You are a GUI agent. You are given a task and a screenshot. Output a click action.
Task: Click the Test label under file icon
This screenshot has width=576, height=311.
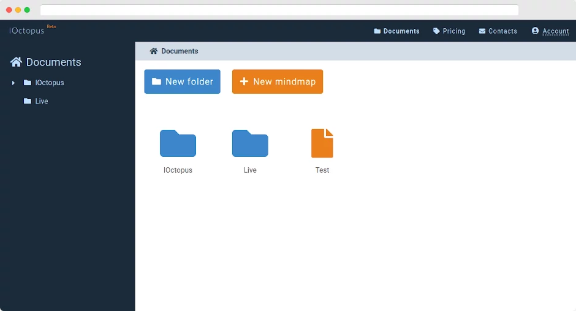(322, 170)
